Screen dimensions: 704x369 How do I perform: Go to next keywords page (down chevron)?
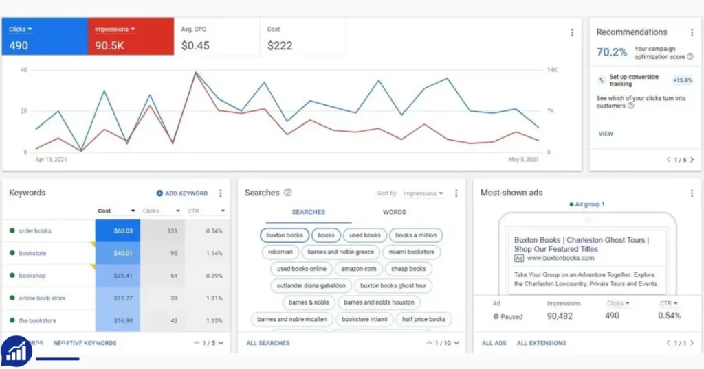(221, 343)
